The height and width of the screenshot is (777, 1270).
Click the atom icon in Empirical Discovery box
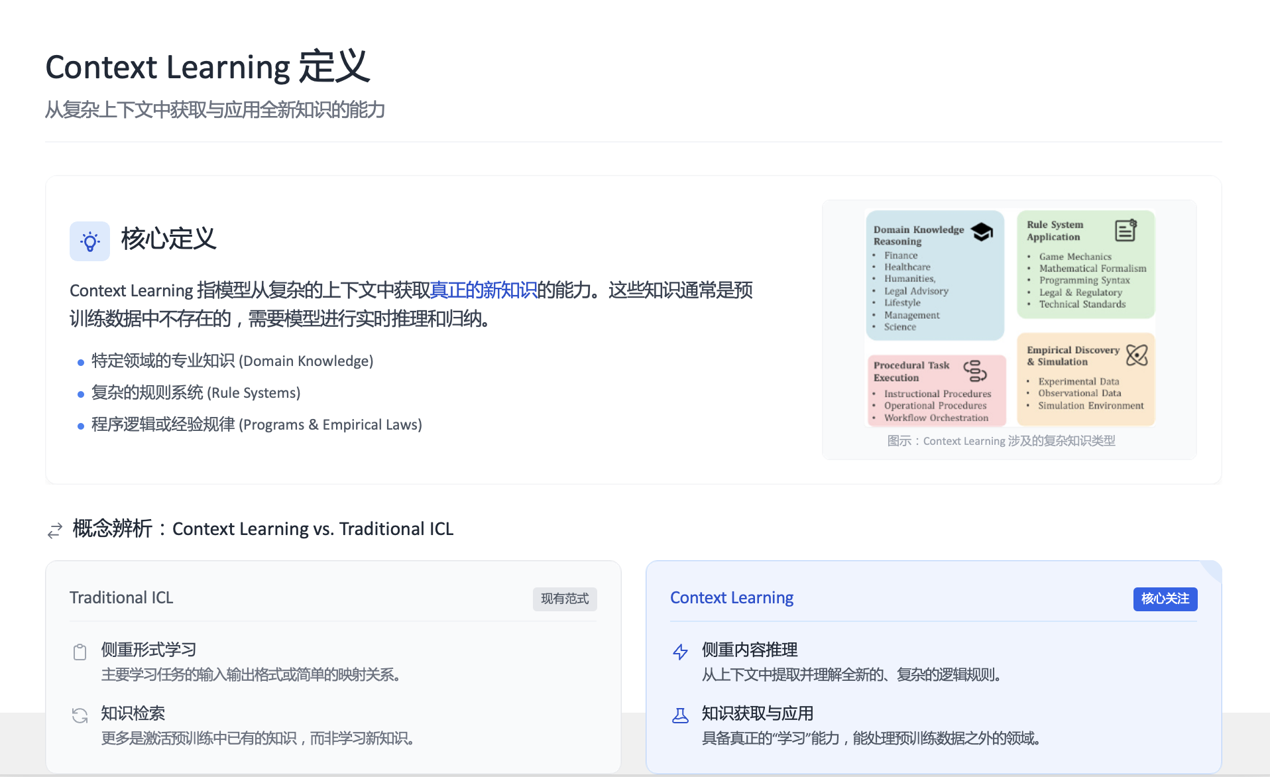coord(1137,355)
